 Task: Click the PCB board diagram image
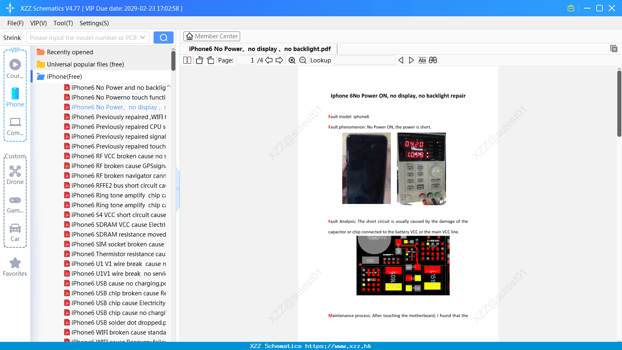(x=403, y=265)
